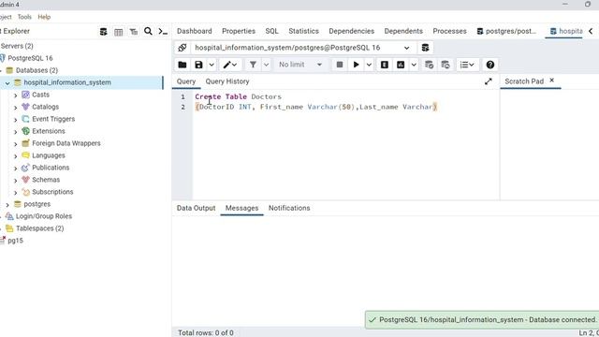Close the Scratch Pad panel

[x=551, y=81]
